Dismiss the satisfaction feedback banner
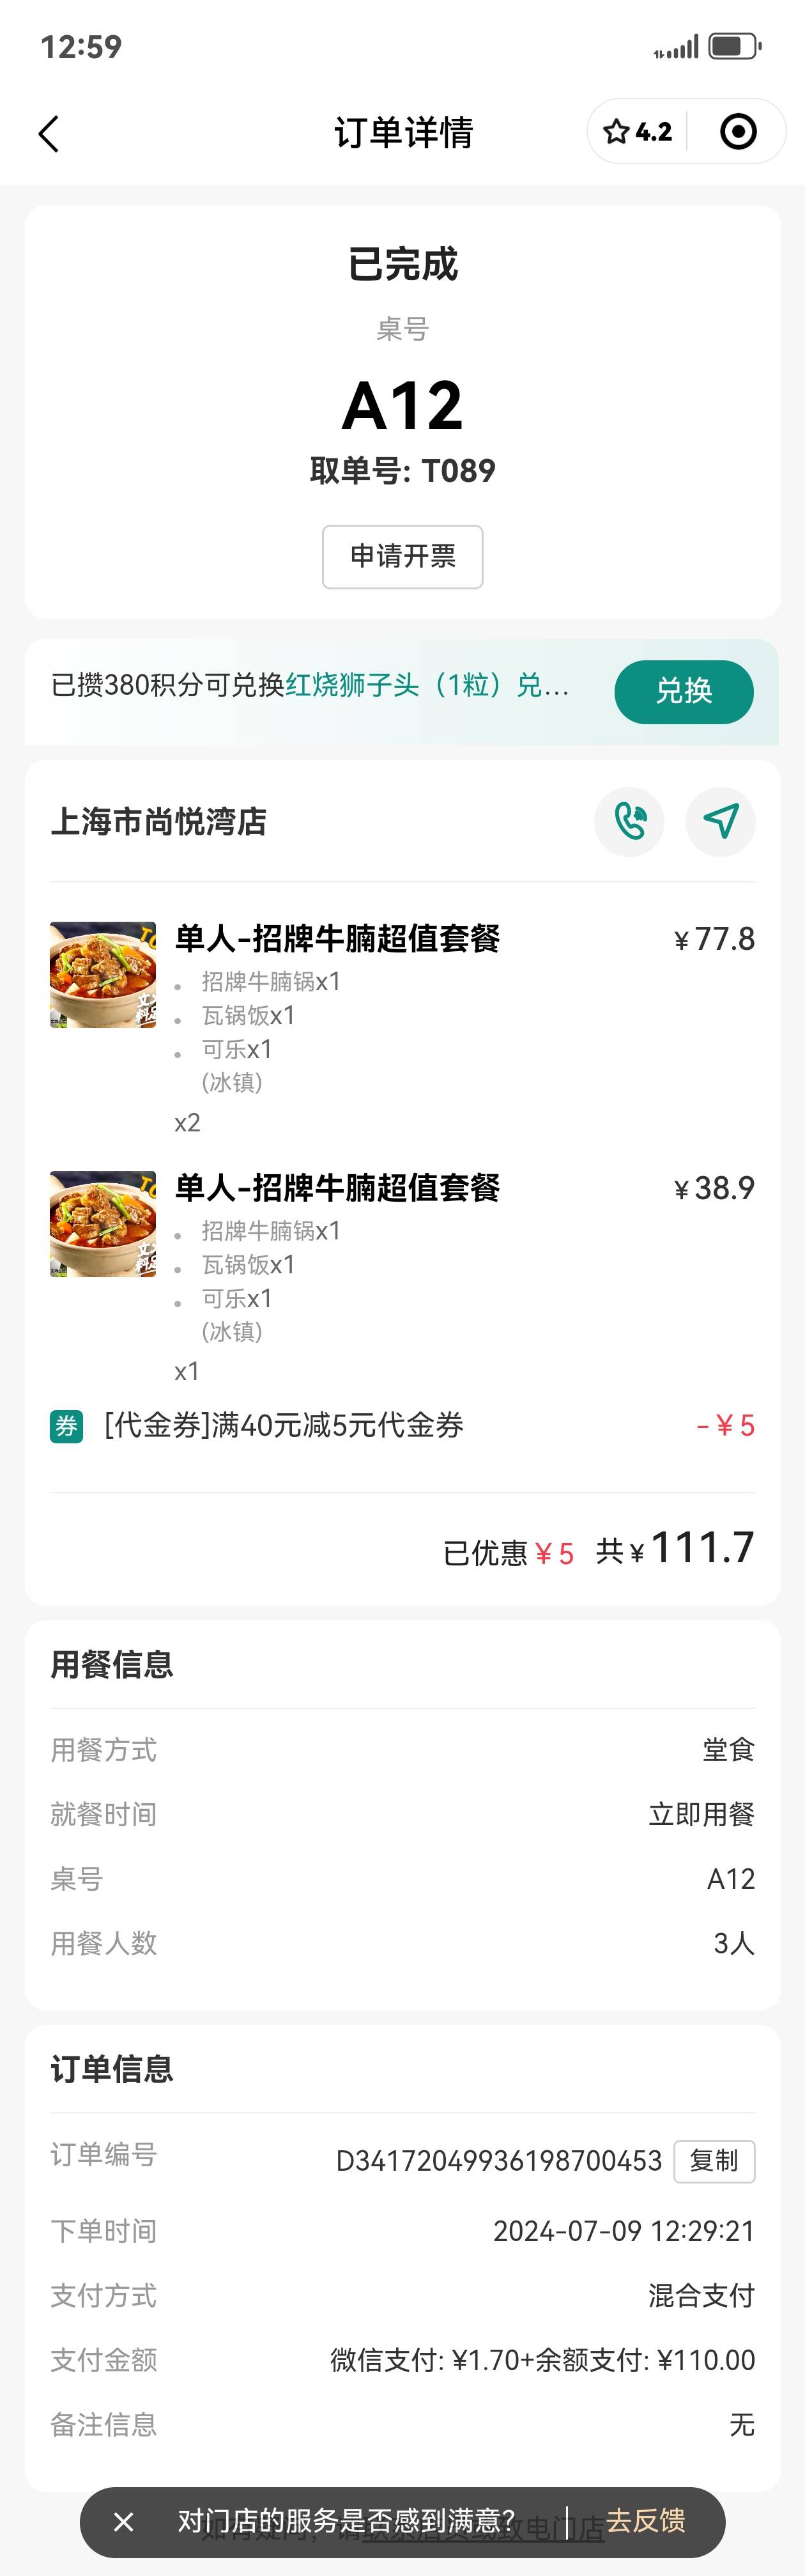Screen dimensions: 805x2576 click(x=124, y=2522)
